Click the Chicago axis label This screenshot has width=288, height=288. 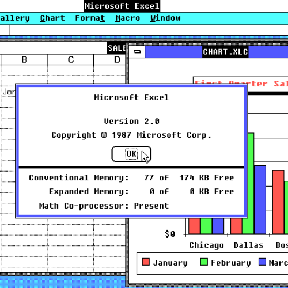point(206,245)
